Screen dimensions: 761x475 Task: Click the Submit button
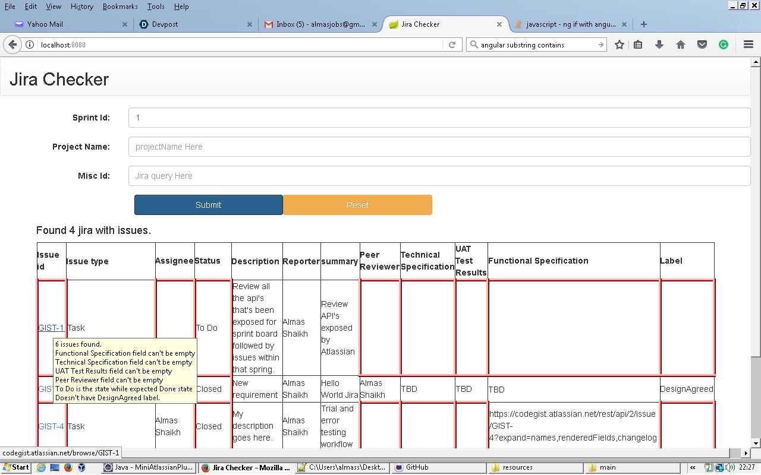(x=208, y=205)
